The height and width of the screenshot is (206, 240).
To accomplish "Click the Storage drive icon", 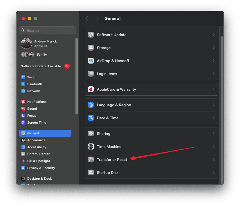I will [x=91, y=48].
